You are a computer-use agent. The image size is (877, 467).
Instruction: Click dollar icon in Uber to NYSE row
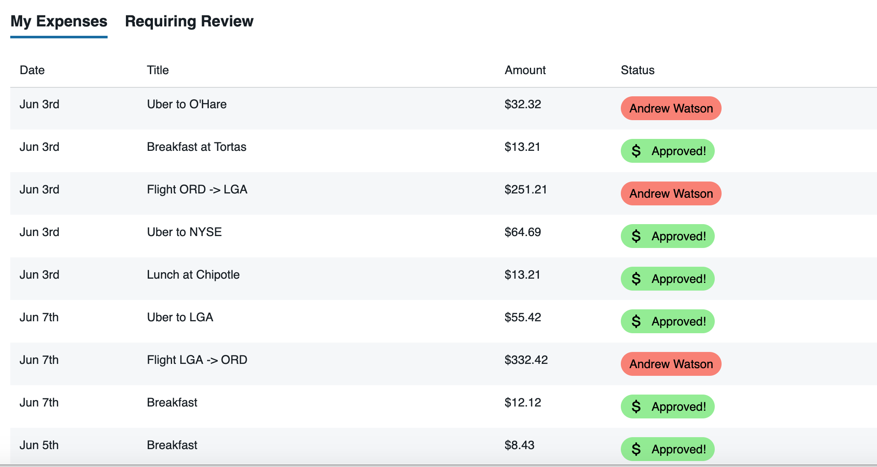tap(636, 236)
